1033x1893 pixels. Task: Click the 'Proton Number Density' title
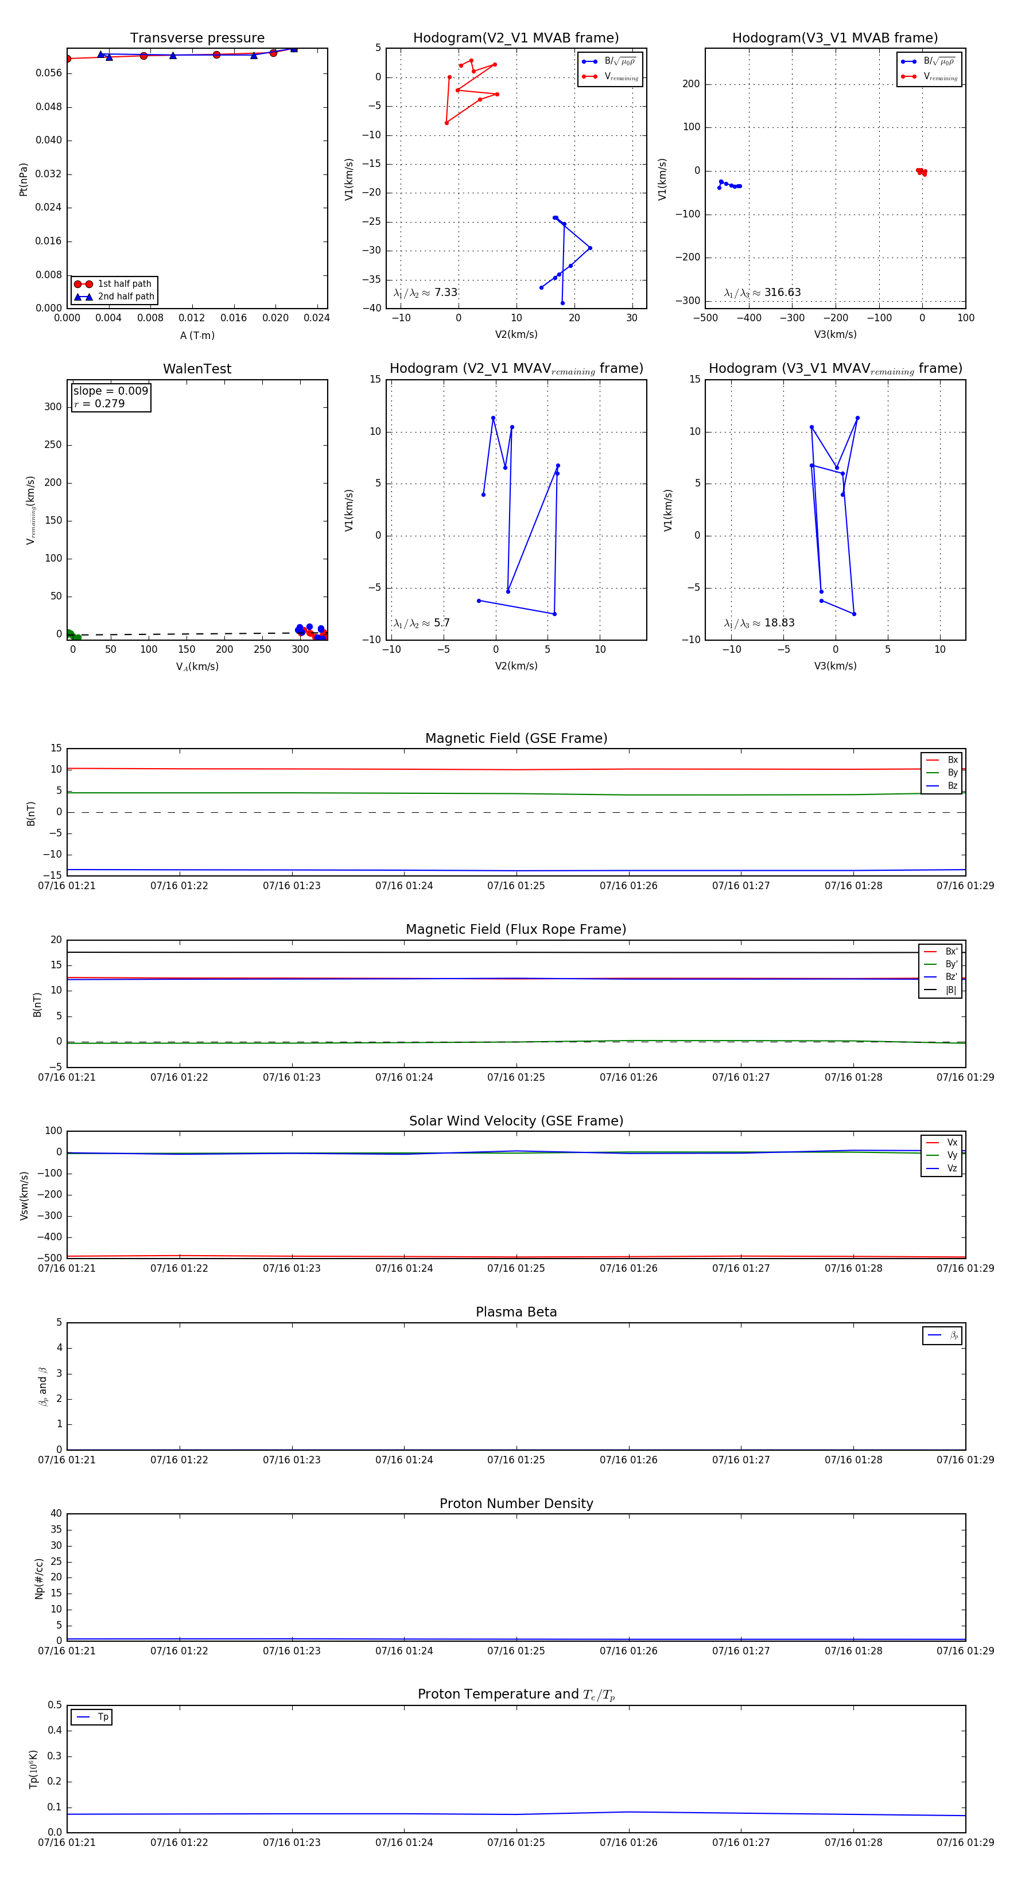tap(516, 1504)
